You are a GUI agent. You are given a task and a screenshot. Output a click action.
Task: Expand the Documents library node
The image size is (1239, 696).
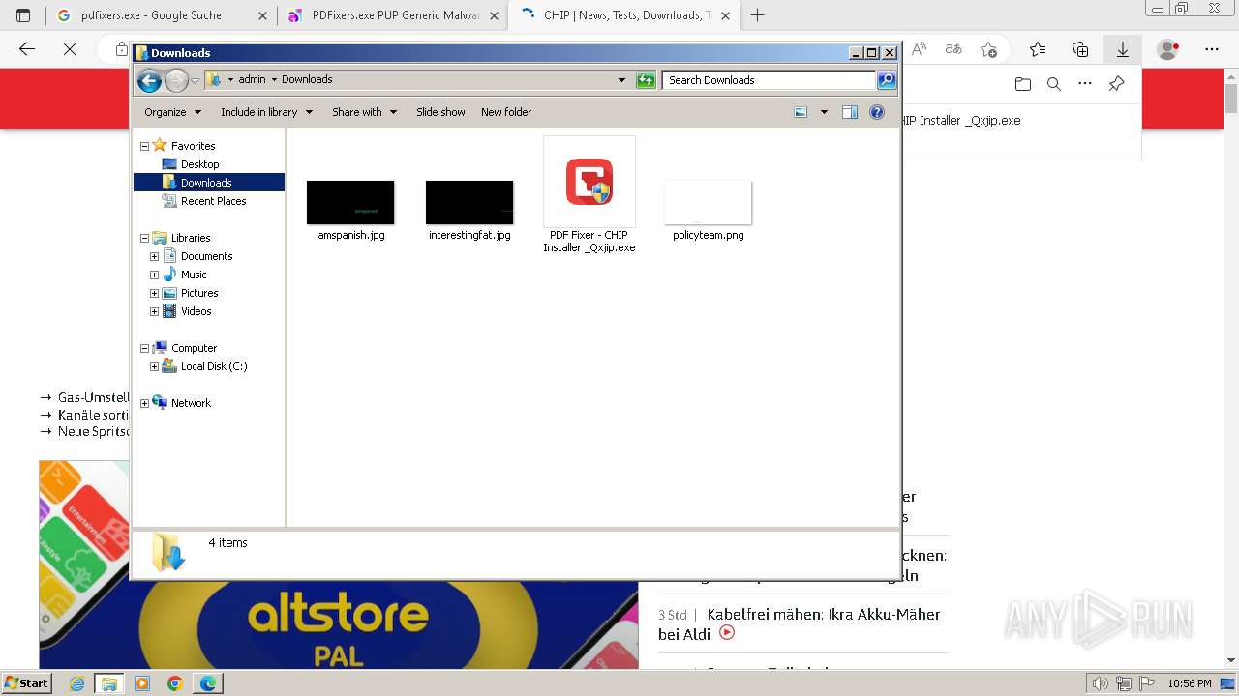click(x=154, y=256)
